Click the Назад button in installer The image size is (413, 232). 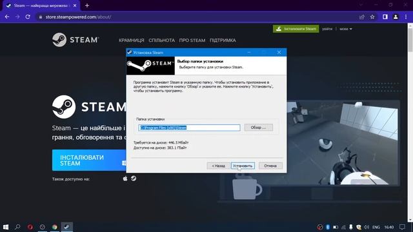218,166
